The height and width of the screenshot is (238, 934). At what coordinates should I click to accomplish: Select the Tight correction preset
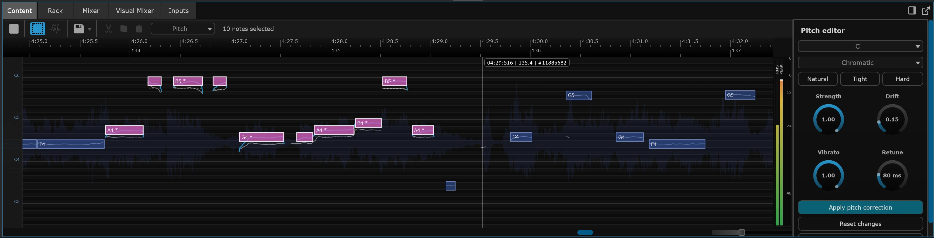tap(860, 79)
